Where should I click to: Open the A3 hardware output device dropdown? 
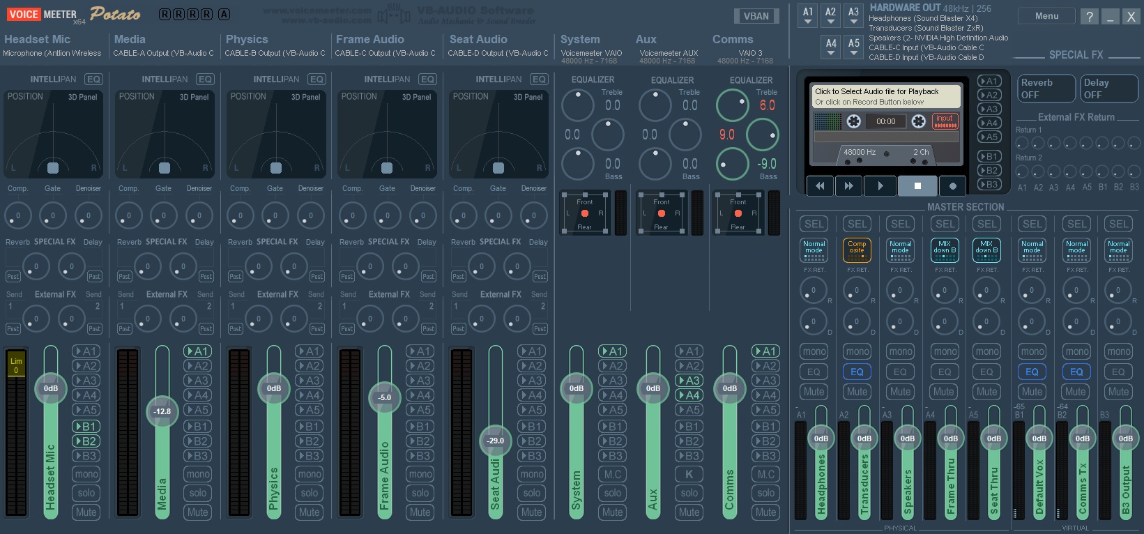[x=853, y=17]
